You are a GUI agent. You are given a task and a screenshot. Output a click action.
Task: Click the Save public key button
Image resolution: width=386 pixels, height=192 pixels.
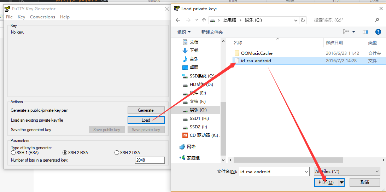[107, 130]
